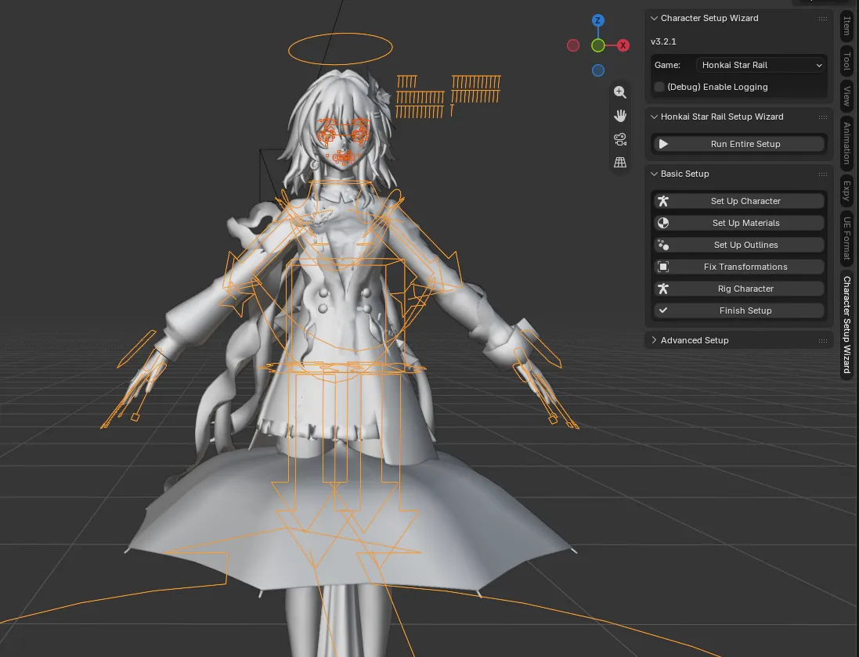Grab the Advanced Setup panel drag handle
Screen dimensions: 859x657
[823, 340]
